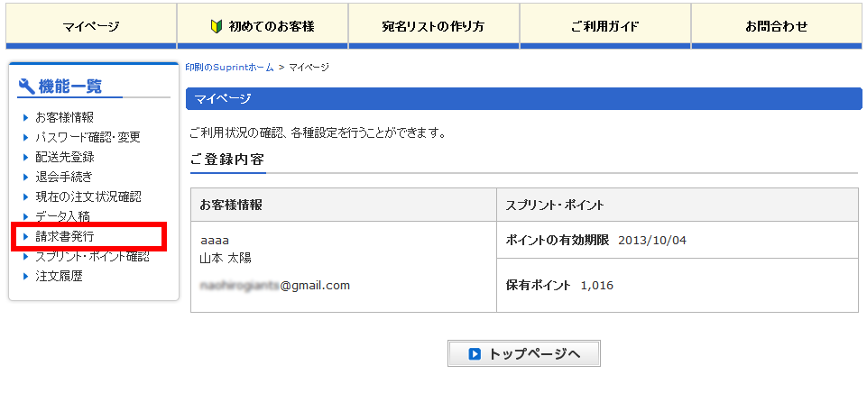
Task: Open the マイページ navigation tab
Action: pyautogui.click(x=91, y=26)
